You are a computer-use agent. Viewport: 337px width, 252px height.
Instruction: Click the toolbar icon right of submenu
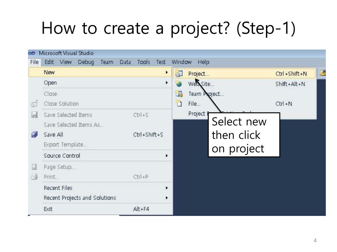point(323,73)
